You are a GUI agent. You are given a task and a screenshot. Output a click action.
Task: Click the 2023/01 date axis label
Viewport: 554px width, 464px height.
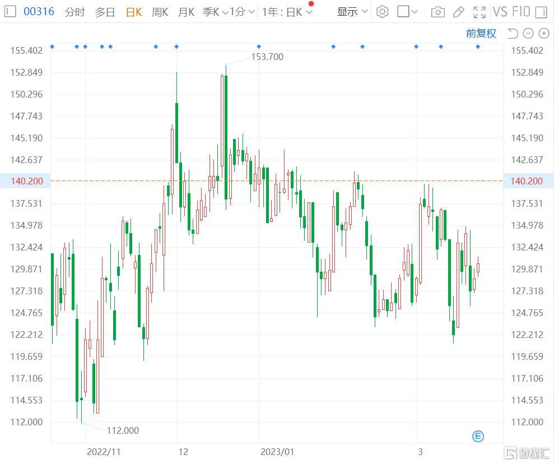277,452
